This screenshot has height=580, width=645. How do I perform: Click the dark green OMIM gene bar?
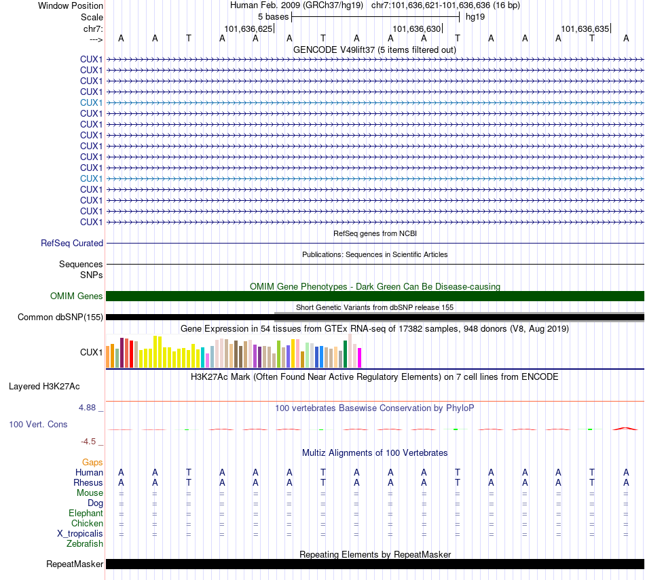[375, 296]
